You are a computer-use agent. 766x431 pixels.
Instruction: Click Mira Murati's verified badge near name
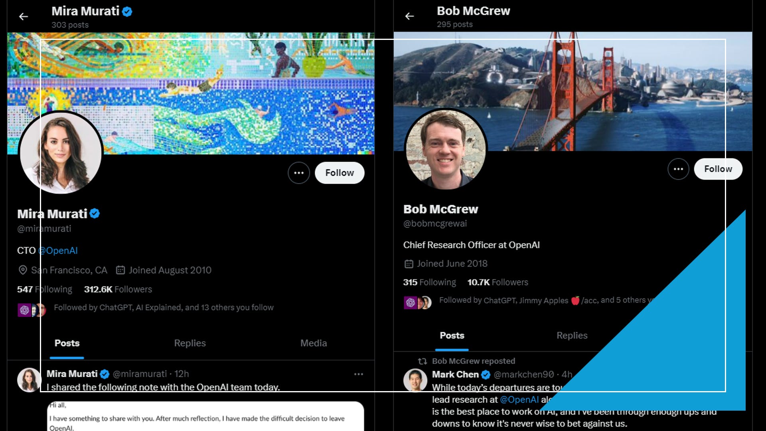click(95, 214)
